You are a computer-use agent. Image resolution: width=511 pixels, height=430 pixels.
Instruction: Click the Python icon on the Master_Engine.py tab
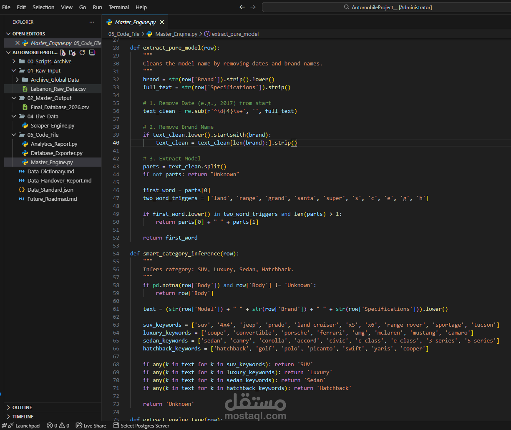pos(110,22)
